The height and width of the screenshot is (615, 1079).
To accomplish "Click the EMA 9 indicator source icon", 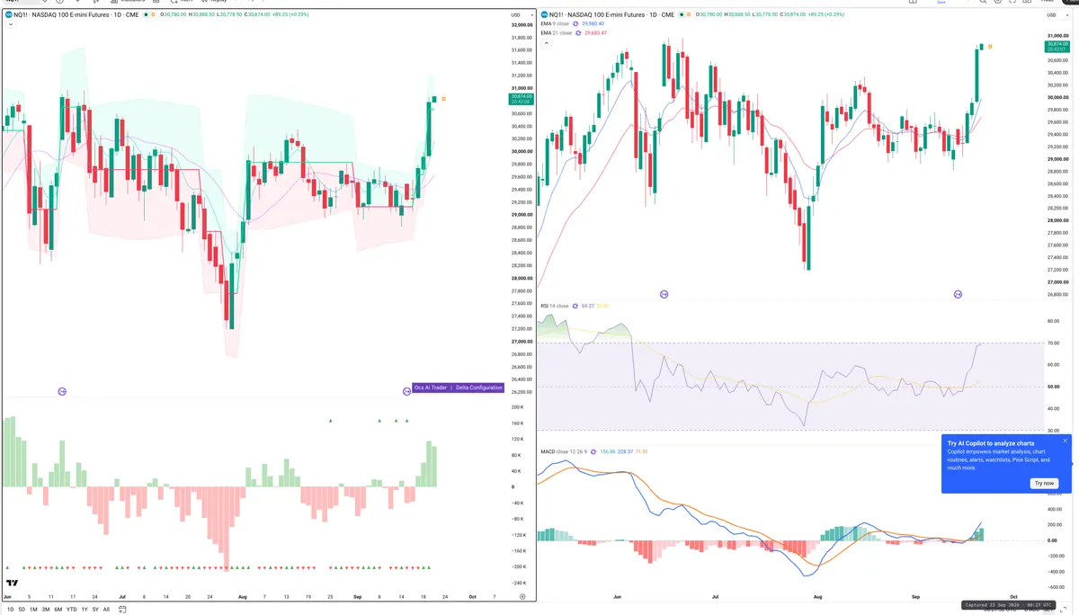I will pyautogui.click(x=575, y=24).
